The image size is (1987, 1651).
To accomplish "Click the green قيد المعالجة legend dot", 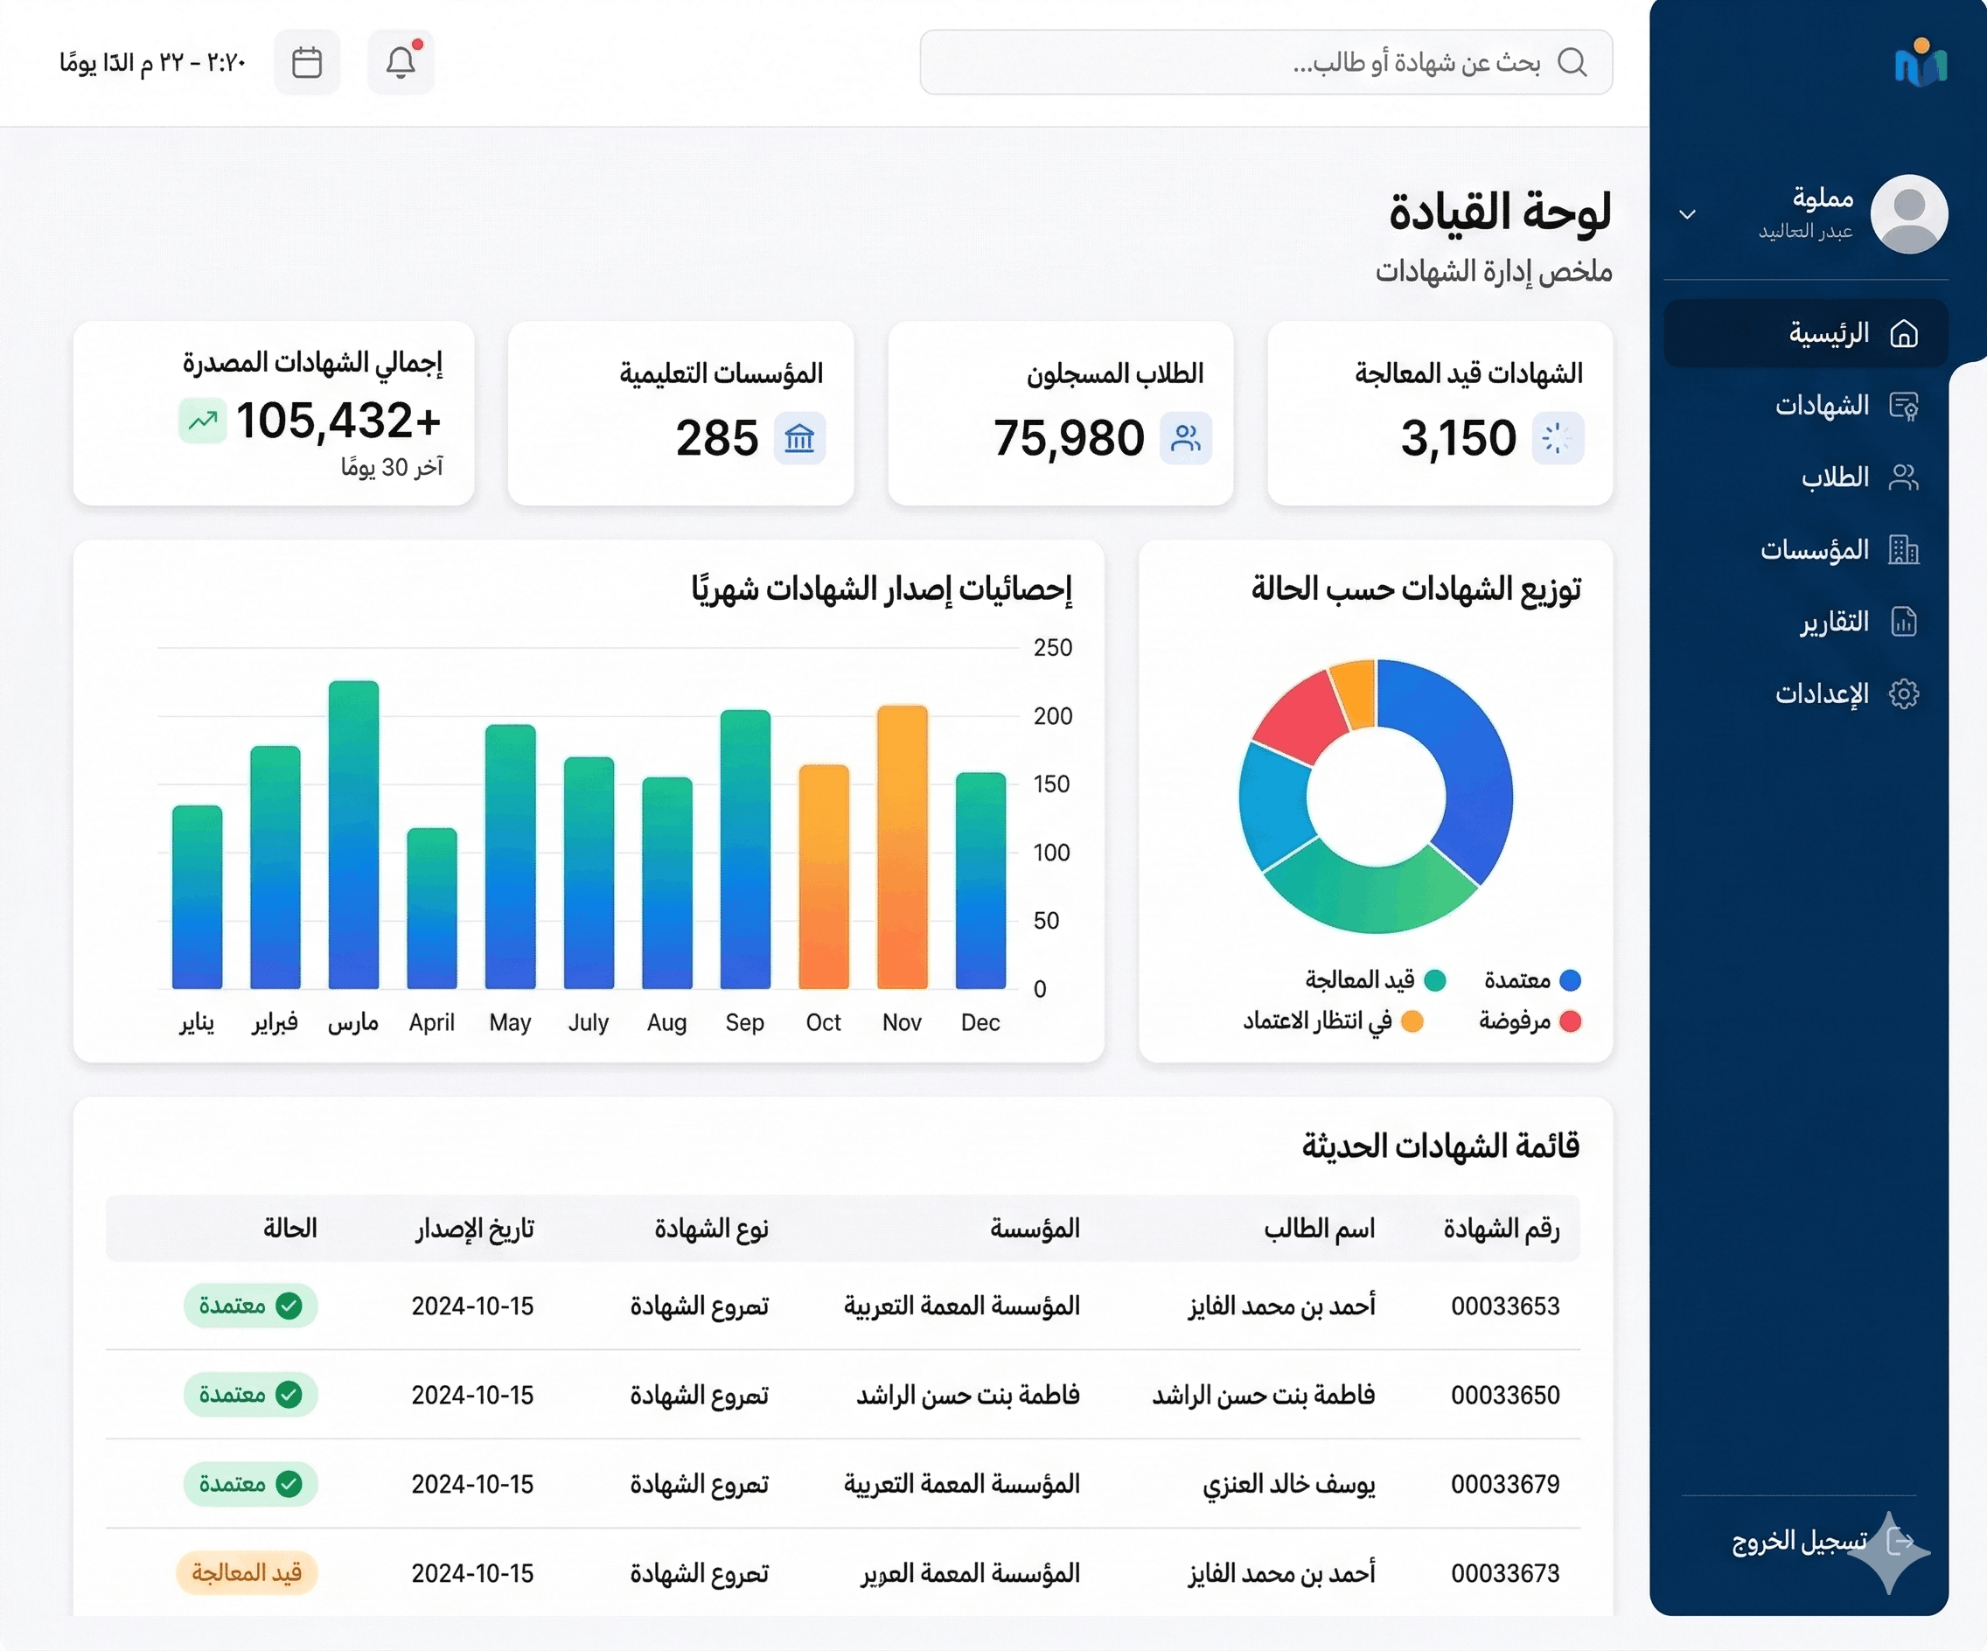I will pos(1434,980).
